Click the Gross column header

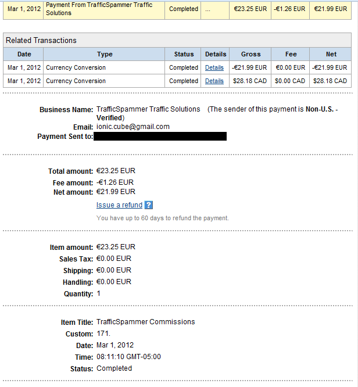[x=251, y=54]
